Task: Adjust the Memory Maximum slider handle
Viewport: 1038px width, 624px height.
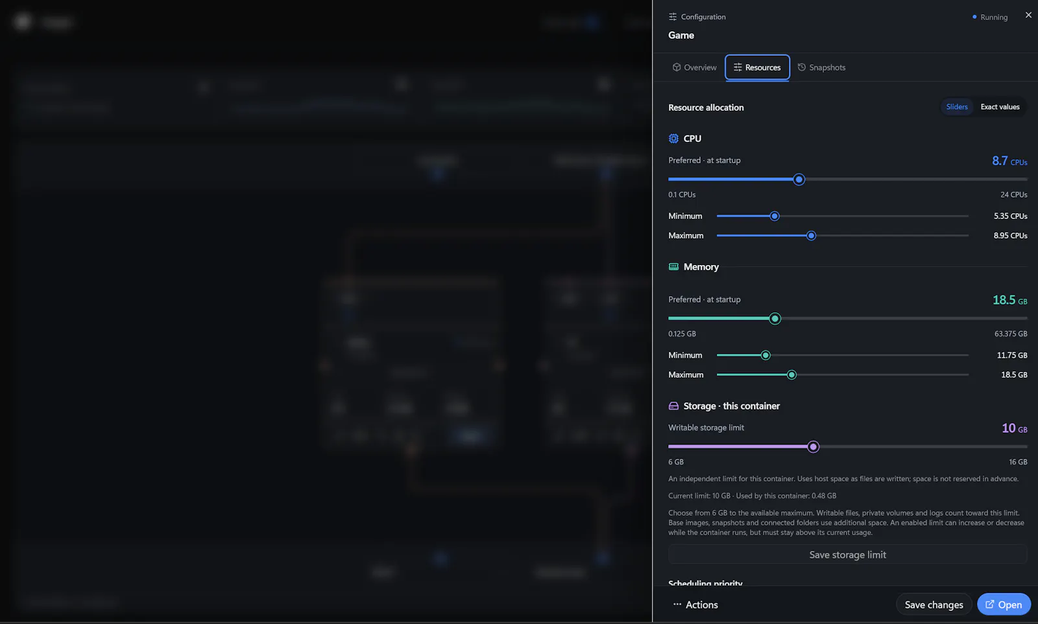Action: pyautogui.click(x=791, y=375)
